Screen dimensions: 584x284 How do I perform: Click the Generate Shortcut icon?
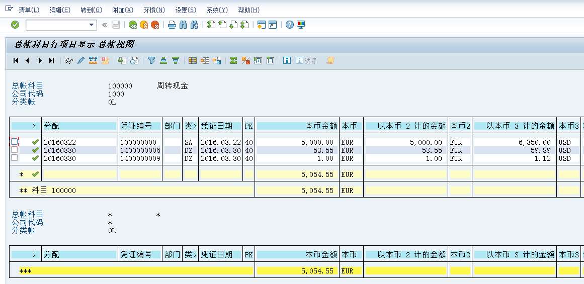click(x=273, y=25)
